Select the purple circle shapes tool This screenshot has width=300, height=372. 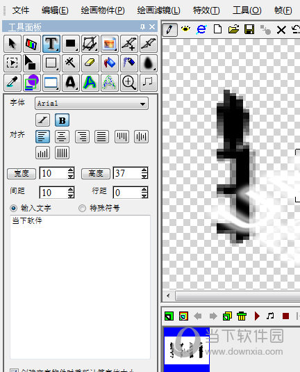click(x=32, y=83)
